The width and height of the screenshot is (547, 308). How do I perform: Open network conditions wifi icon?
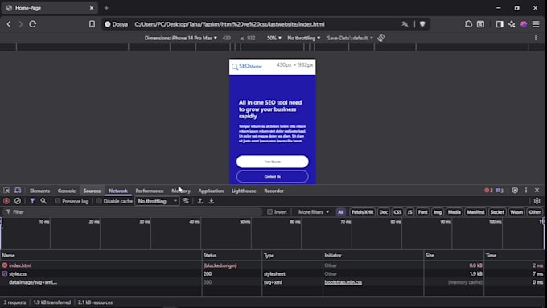pos(186,201)
